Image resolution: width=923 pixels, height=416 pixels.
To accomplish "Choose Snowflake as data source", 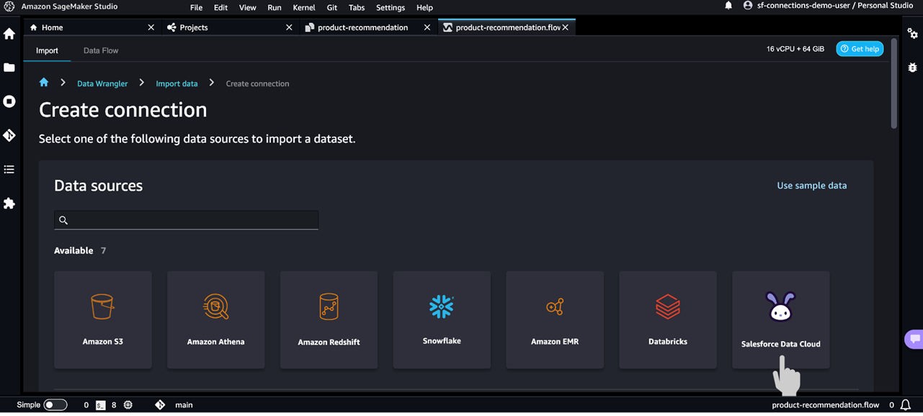I will click(442, 320).
